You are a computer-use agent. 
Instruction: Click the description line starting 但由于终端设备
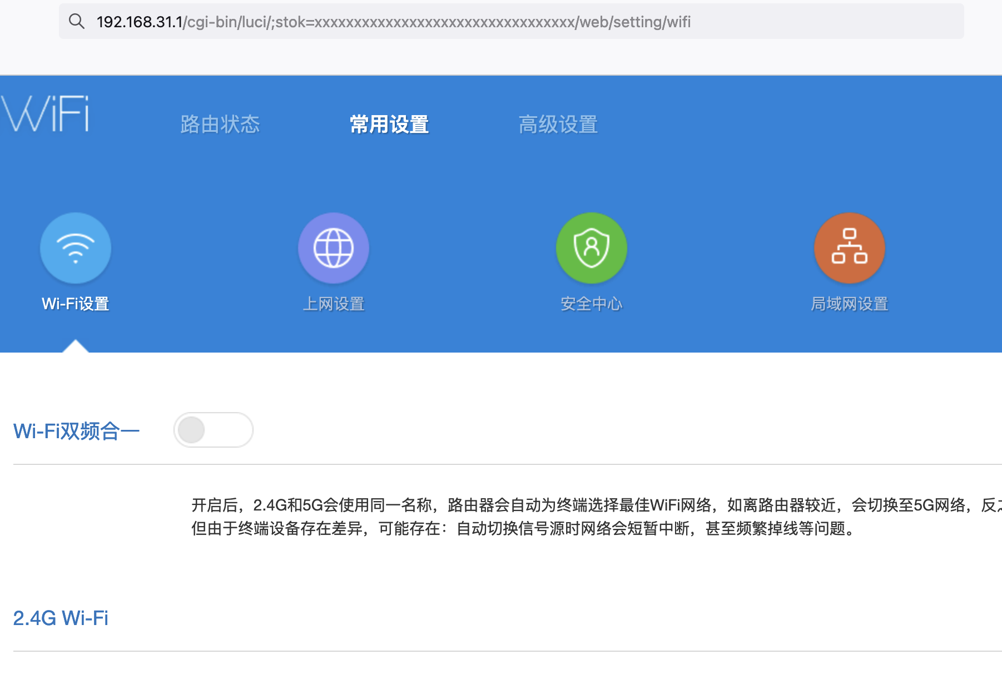coord(524,528)
